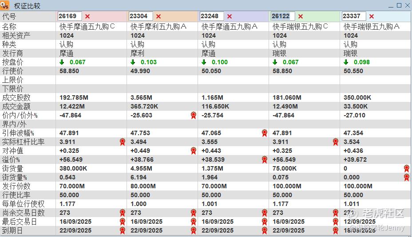Click the badge in 街货量% row showing 0.000

point(407,178)
